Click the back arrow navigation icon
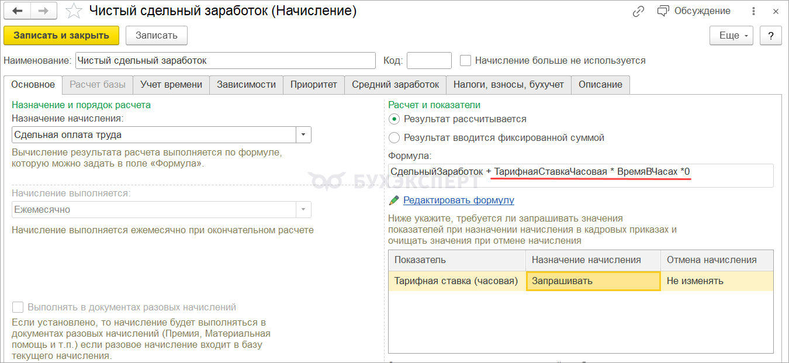This screenshot has height=363, width=789. coord(18,11)
